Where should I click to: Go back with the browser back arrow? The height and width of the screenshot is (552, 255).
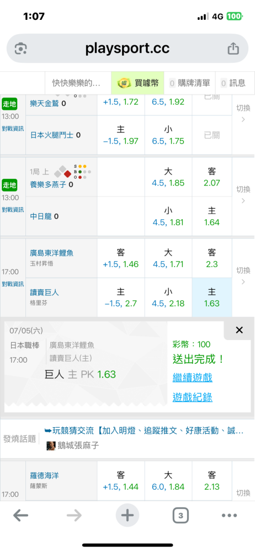click(x=21, y=516)
